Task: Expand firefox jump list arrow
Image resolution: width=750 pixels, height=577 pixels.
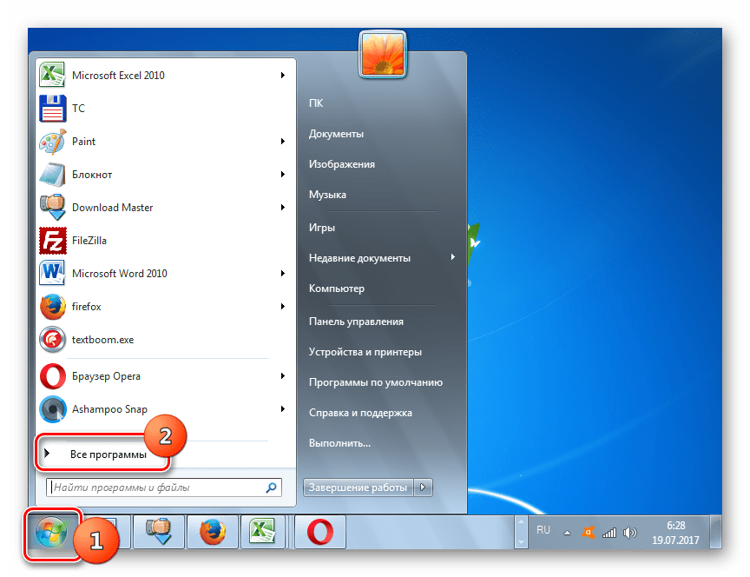Action: click(283, 307)
